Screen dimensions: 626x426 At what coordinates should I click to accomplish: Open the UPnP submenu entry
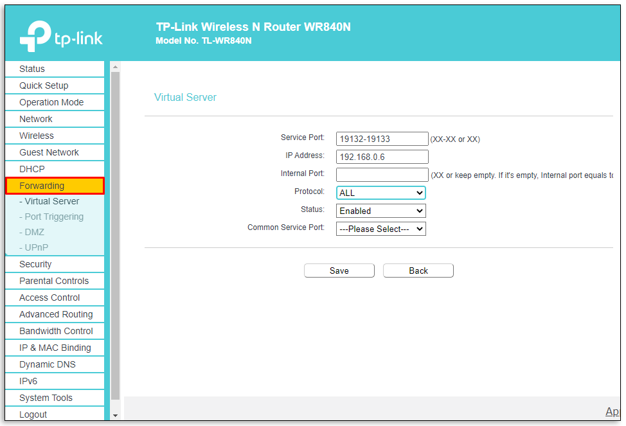34,247
